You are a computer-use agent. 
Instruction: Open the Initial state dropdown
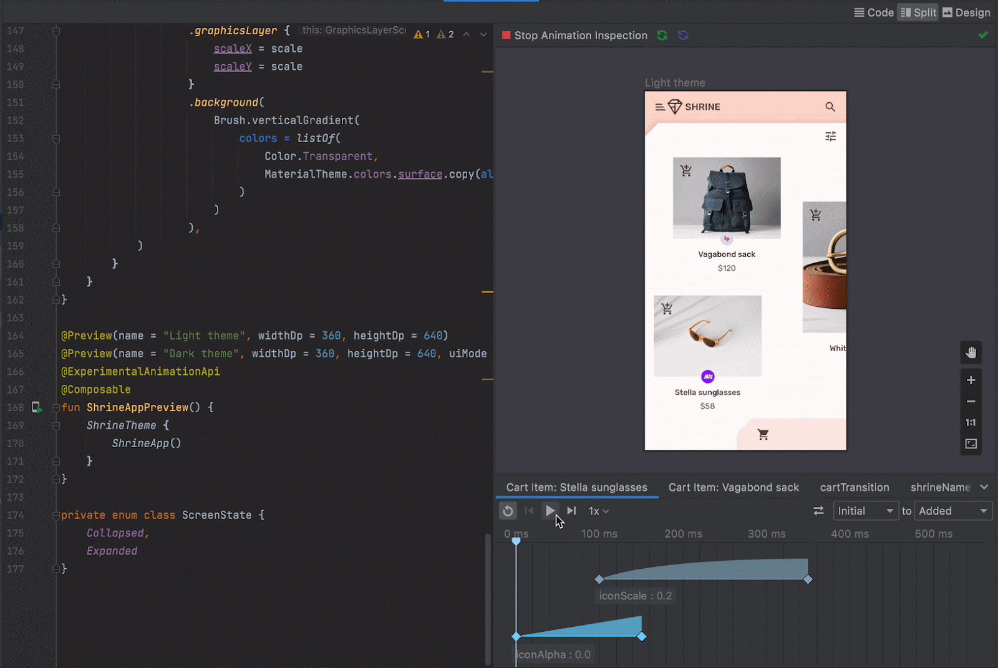865,511
